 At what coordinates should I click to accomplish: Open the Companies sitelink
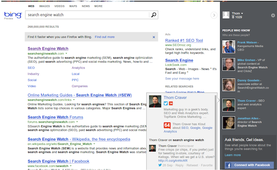pyautogui.click(x=80, y=86)
